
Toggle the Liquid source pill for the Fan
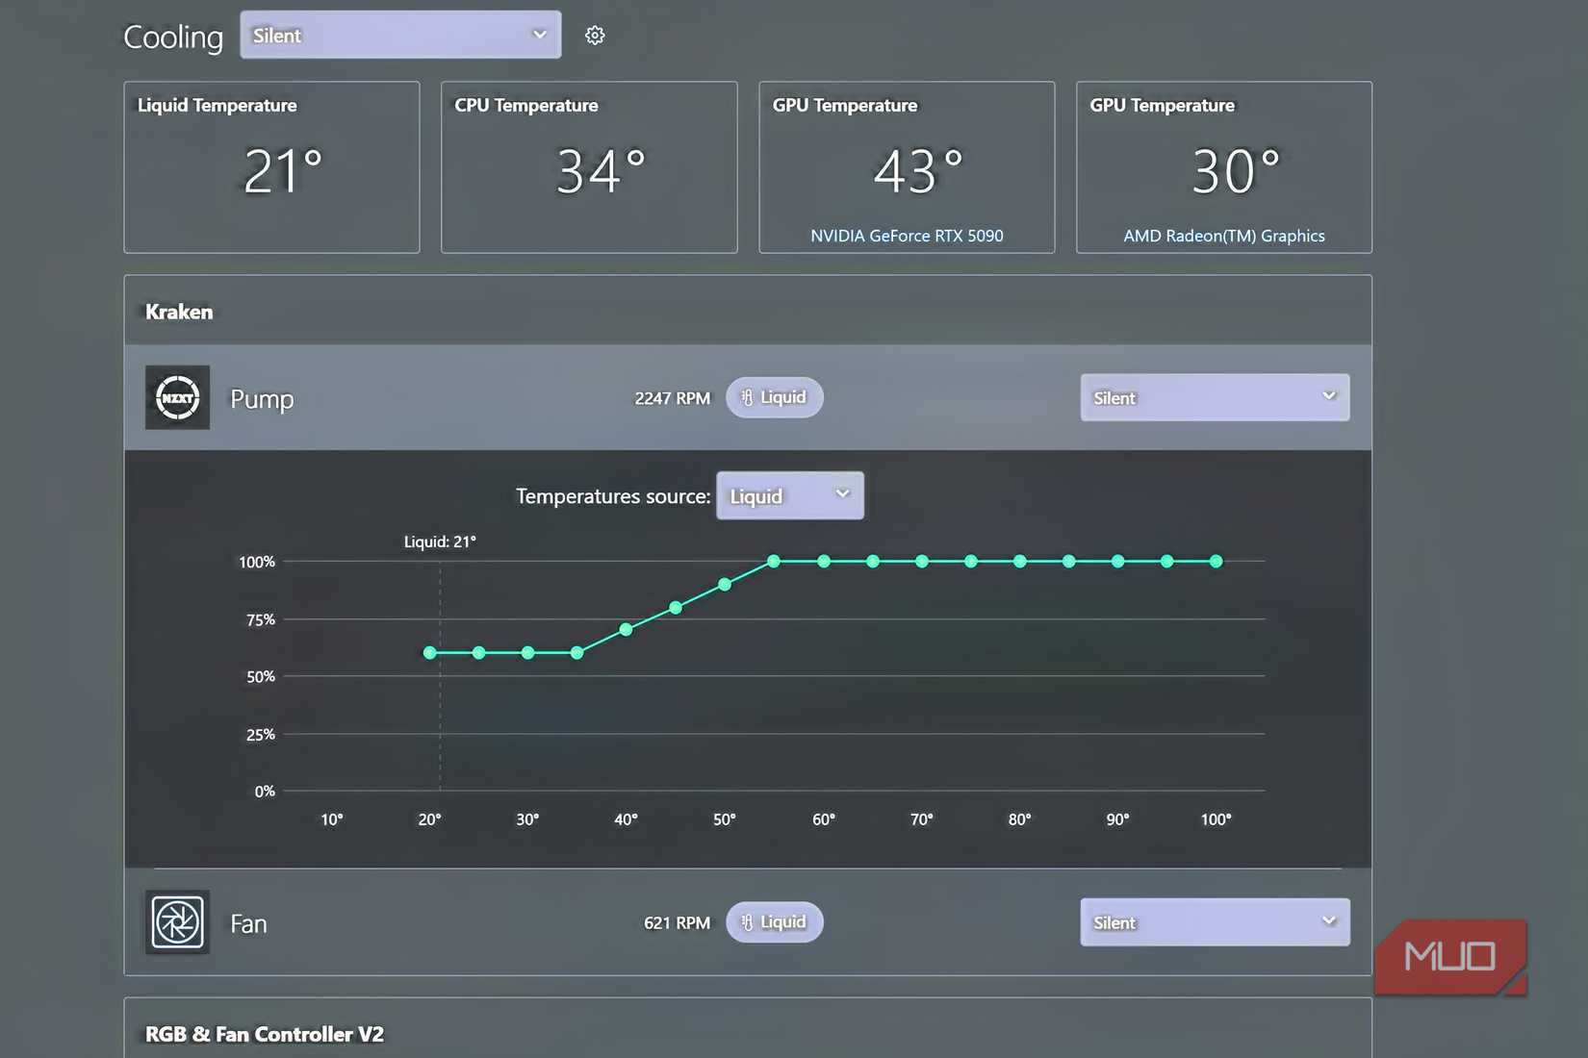[775, 921]
